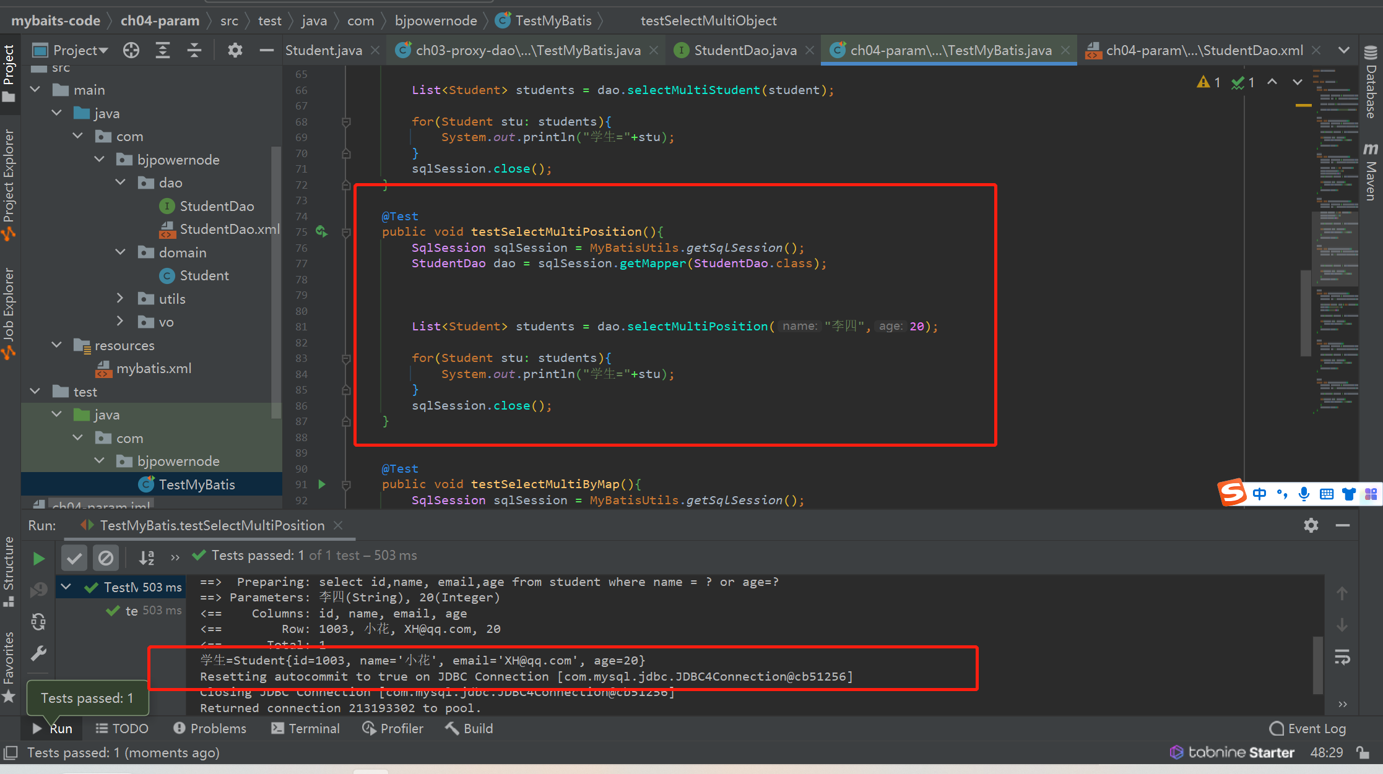Open the Project view dropdown
This screenshot has width=1383, height=774.
pyautogui.click(x=79, y=50)
